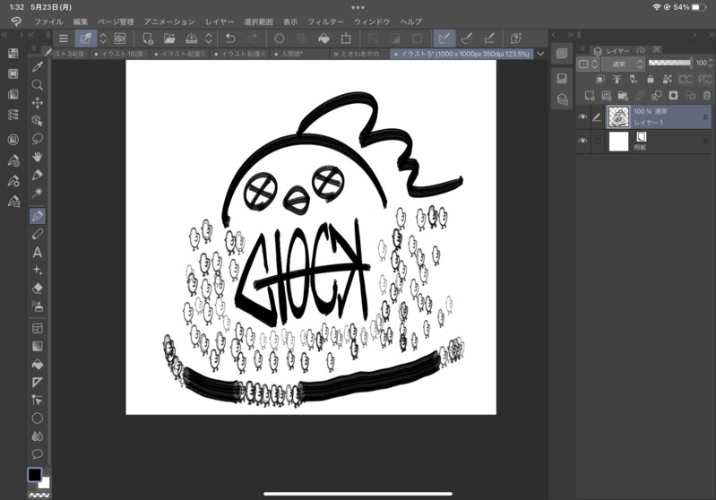Select the Eyedropper tool
The image size is (716, 500).
38,67
